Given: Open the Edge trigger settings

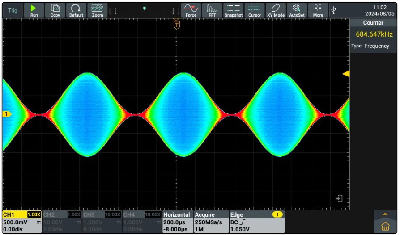Looking at the screenshot, I should [x=256, y=222].
